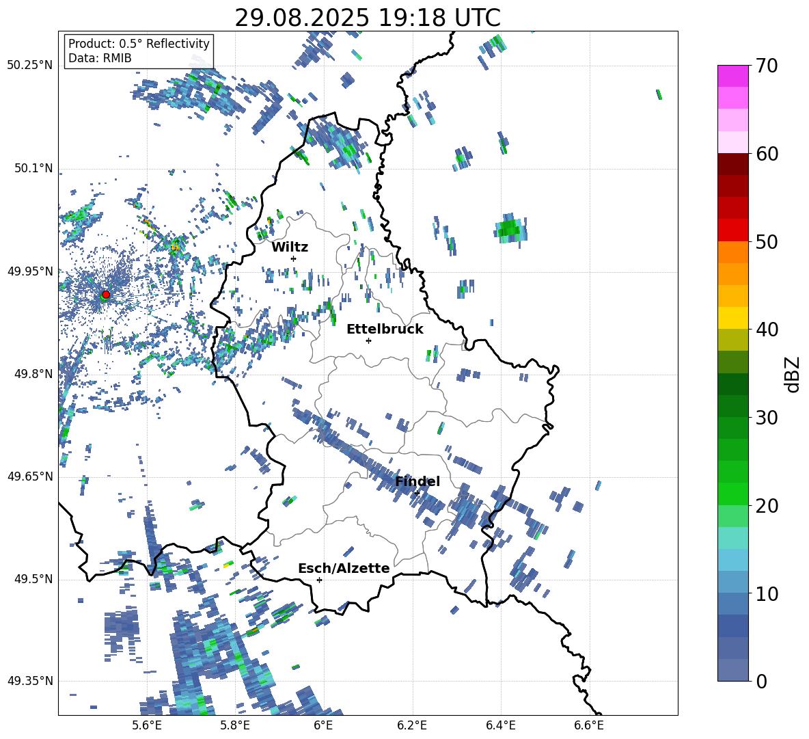Click the 40 value on the colorbar
The height and width of the screenshot is (739, 809).
point(767,330)
